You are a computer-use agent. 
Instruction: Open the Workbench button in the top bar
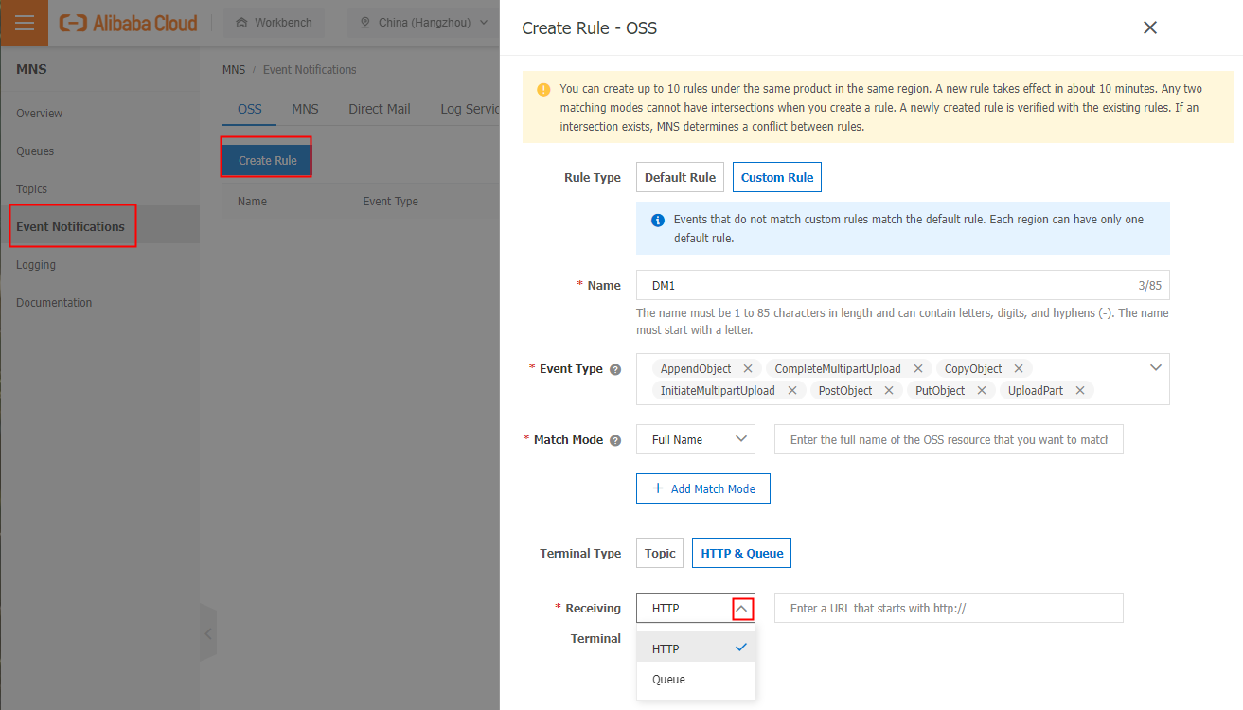coord(274,23)
